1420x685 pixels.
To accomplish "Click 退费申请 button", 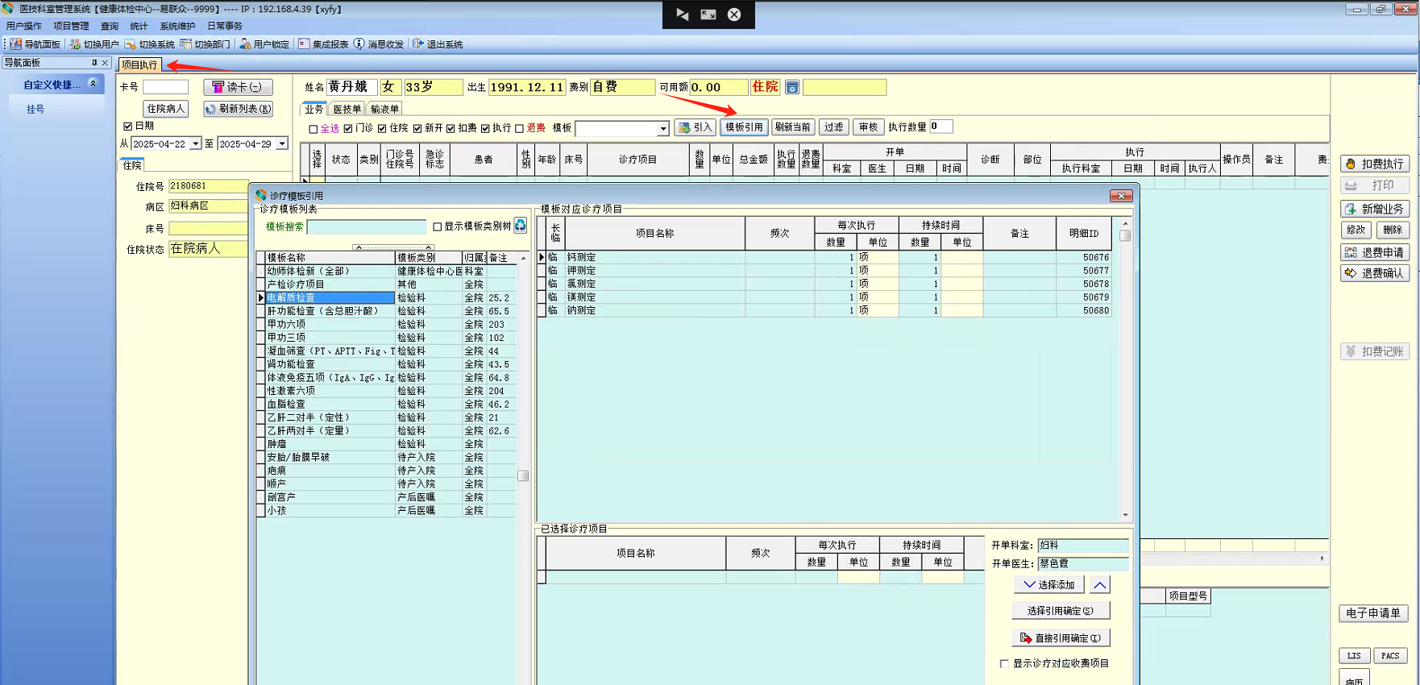I will click(1375, 252).
